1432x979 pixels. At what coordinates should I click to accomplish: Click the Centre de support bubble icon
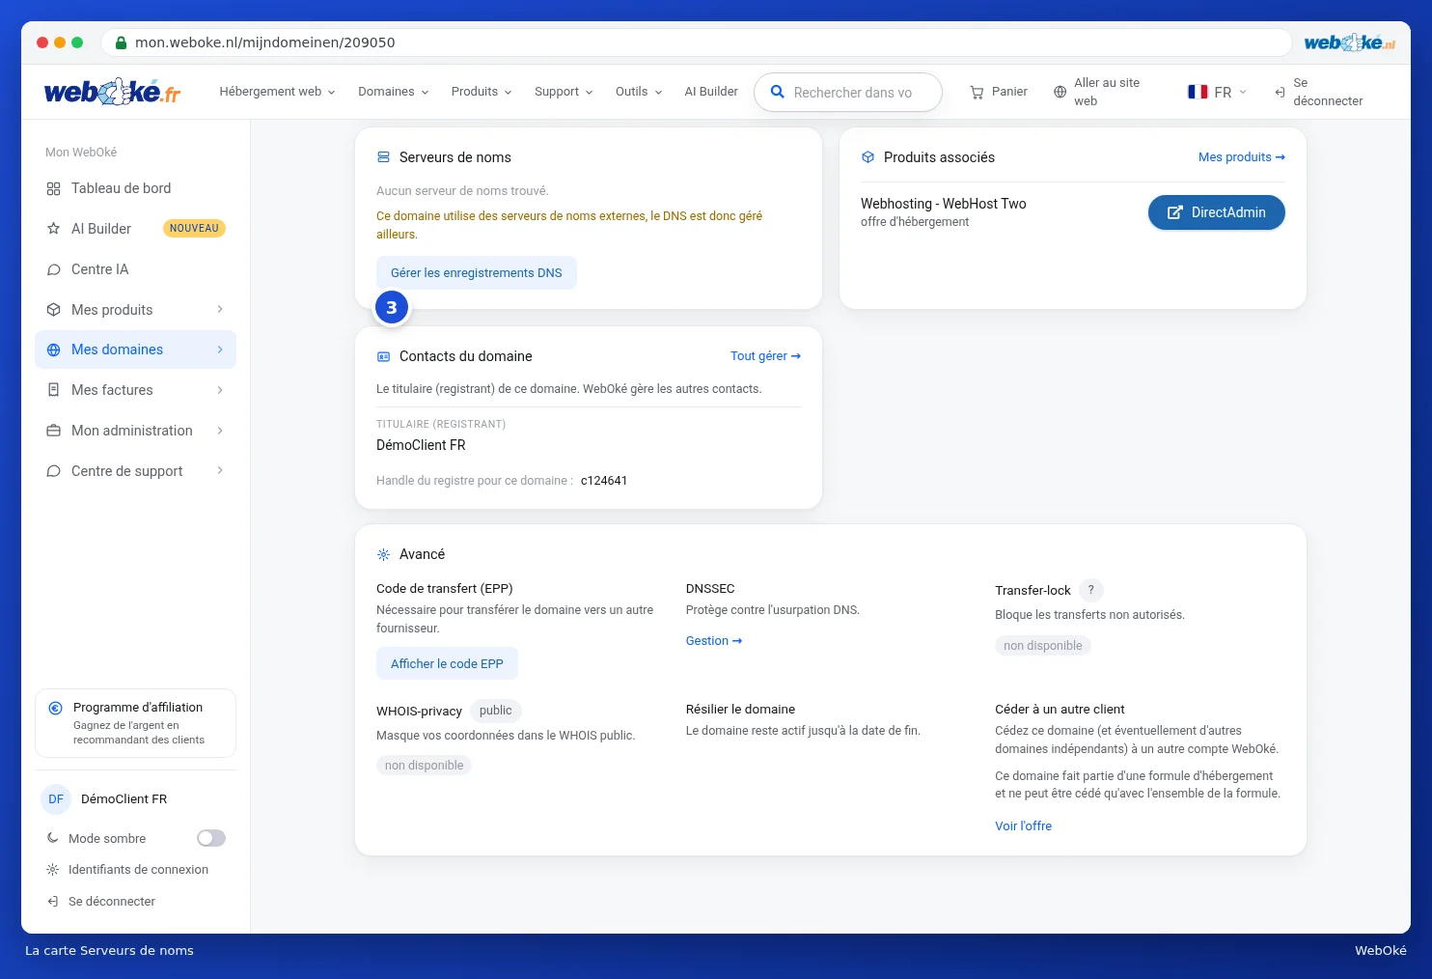(53, 471)
